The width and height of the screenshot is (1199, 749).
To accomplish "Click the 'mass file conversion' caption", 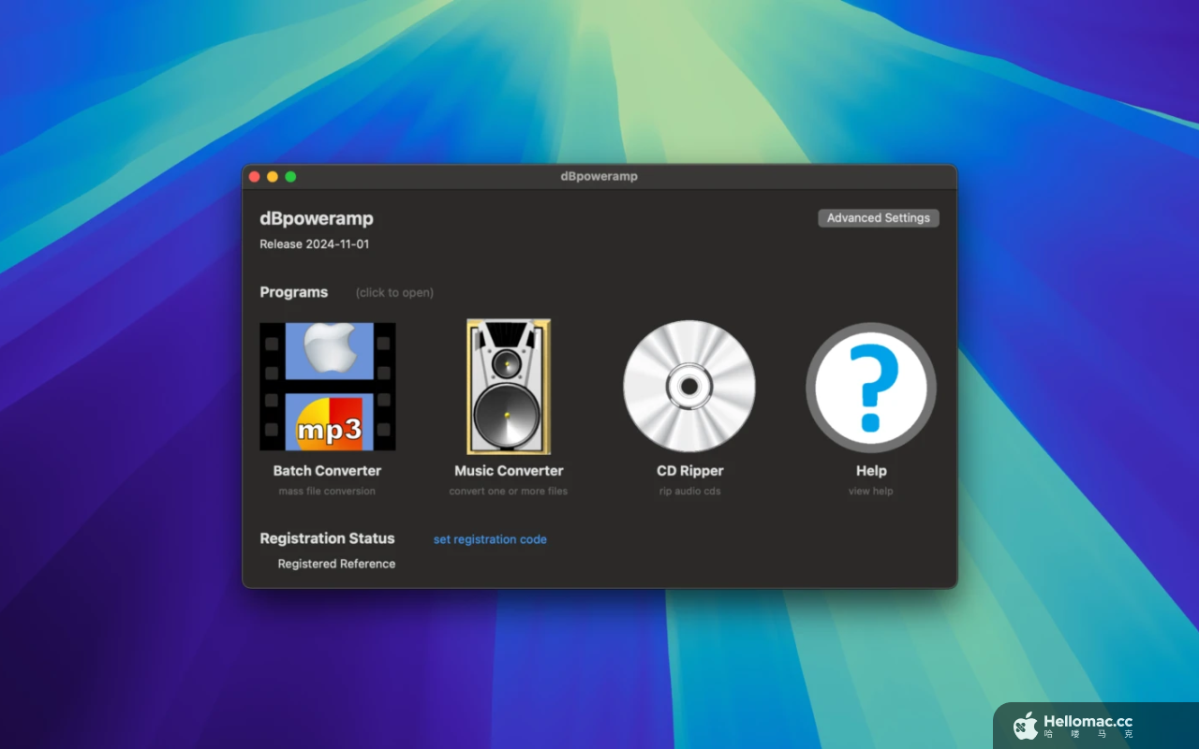I will pos(327,491).
